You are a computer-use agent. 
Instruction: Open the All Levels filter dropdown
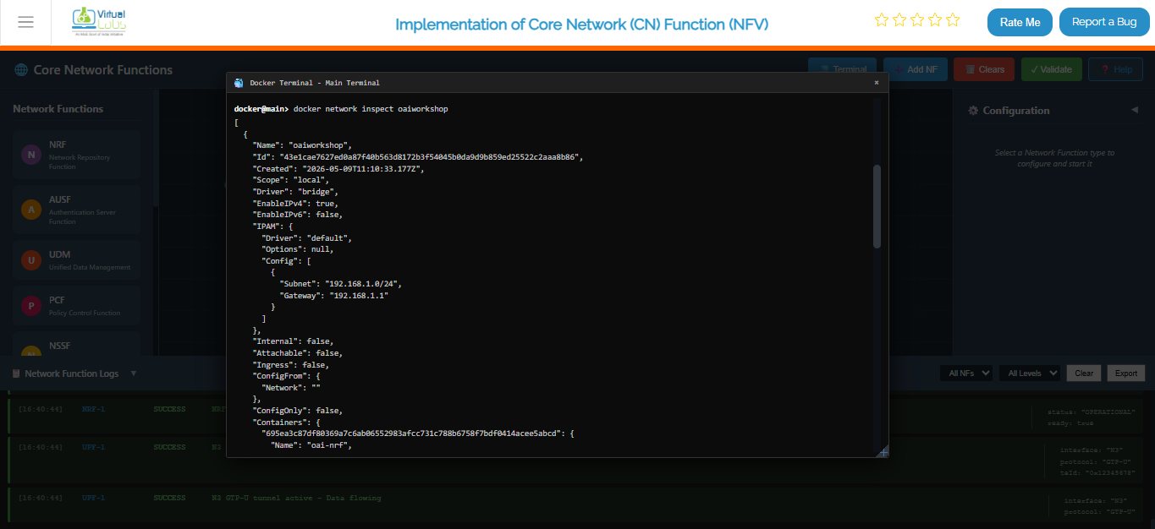pos(1030,373)
